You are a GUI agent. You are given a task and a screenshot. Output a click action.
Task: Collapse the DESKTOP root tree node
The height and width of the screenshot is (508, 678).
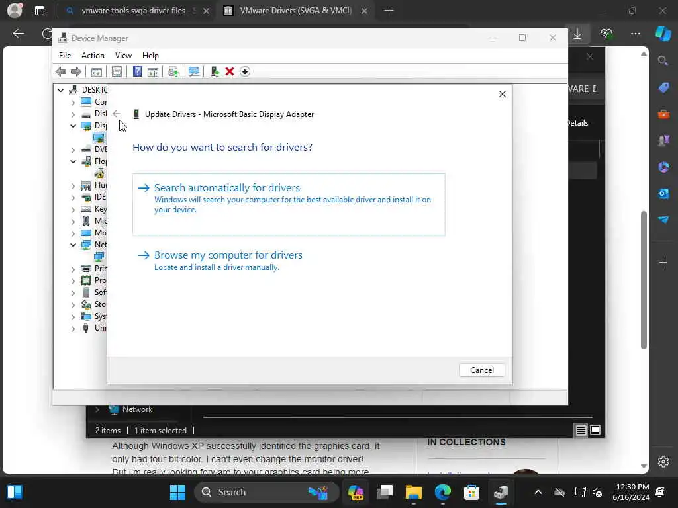tap(60, 90)
